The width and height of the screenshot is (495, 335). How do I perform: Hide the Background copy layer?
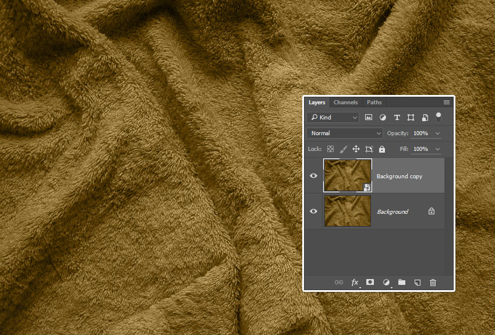coord(314,175)
